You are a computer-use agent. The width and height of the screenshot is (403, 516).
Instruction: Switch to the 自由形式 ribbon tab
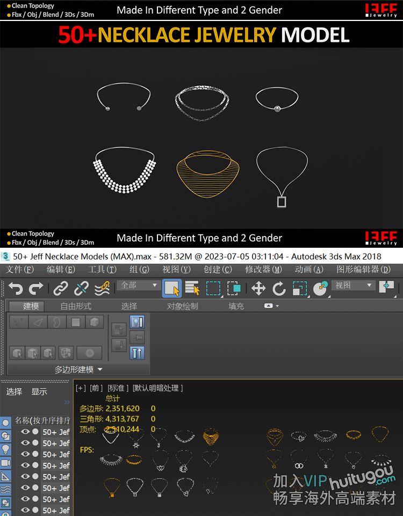[x=76, y=306]
